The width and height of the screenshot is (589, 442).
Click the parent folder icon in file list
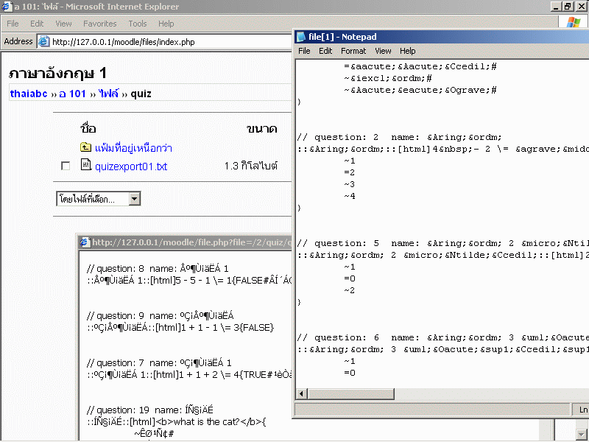pyautogui.click(x=85, y=148)
